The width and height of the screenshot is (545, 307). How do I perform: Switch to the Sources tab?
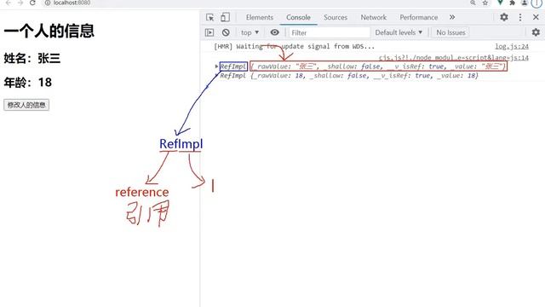[x=336, y=17]
